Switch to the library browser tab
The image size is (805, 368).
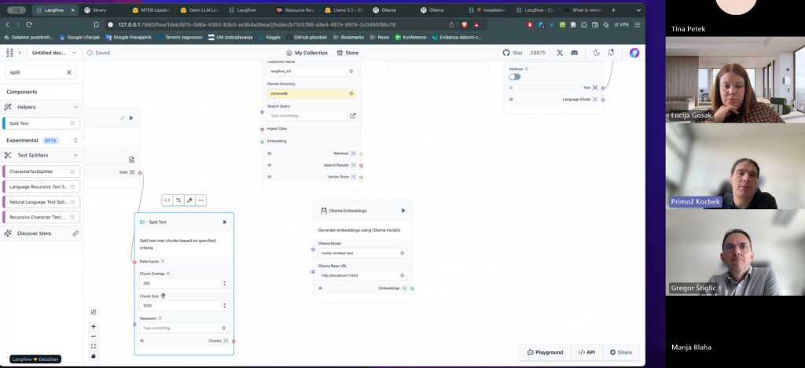click(103, 10)
